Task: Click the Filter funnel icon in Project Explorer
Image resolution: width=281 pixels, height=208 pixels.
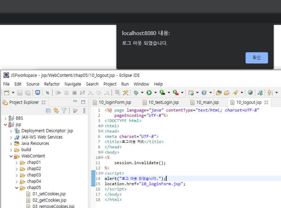Action: (x=64, y=111)
